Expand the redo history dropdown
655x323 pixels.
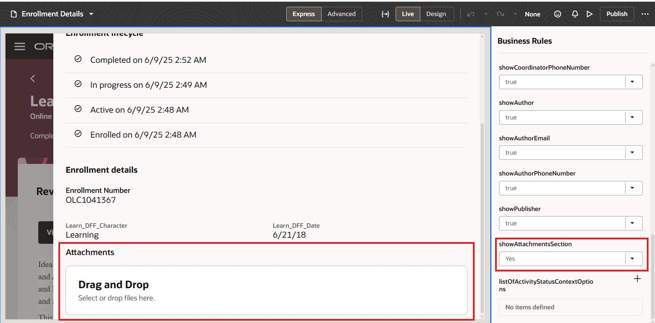point(515,14)
